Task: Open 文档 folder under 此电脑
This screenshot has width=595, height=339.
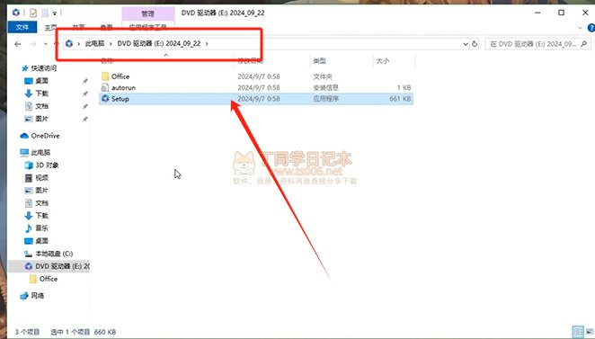Action: tap(41, 203)
